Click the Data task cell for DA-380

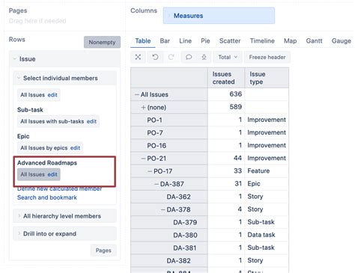(x=267, y=235)
